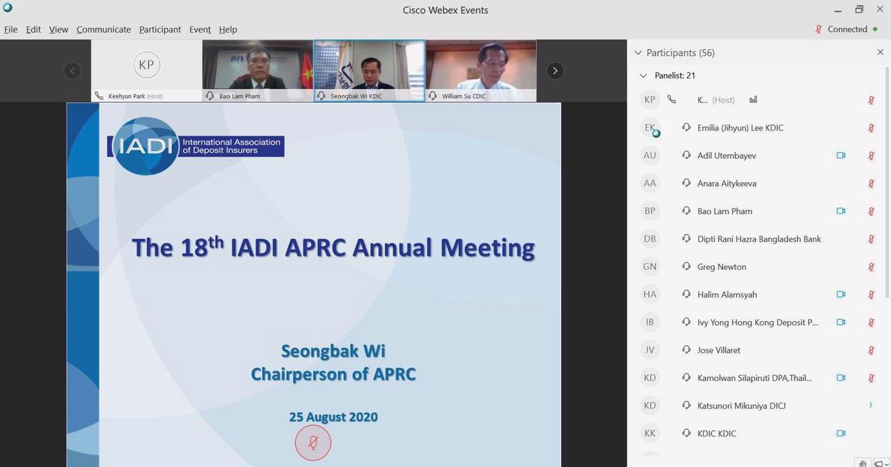
Task: Open the Event menu
Action: 200,29
